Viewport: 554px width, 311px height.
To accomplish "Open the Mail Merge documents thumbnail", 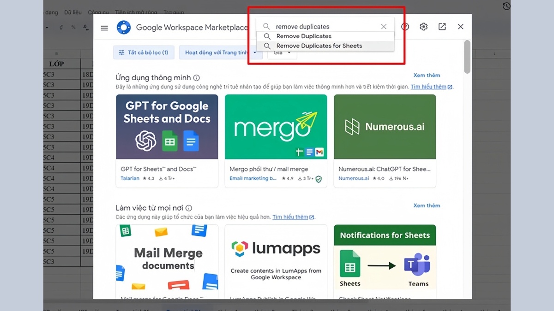I will 167,257.
